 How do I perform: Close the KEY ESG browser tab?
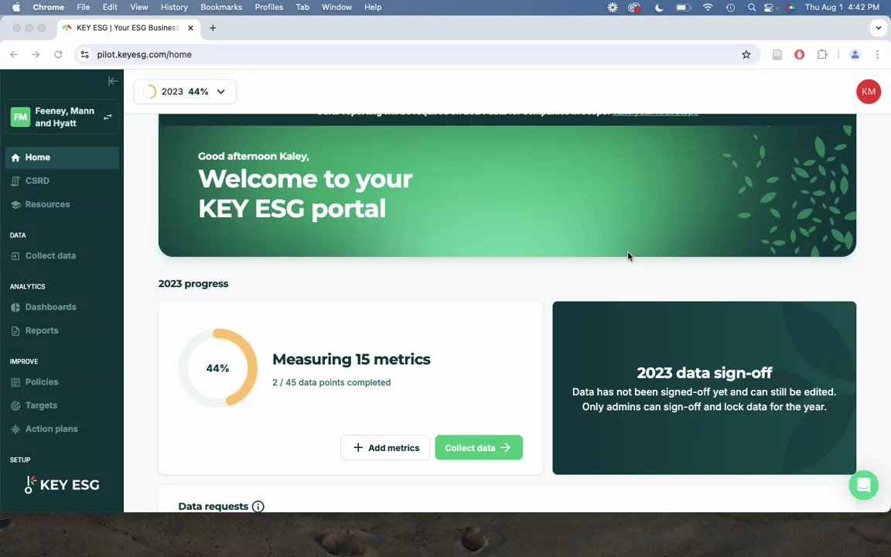[190, 28]
